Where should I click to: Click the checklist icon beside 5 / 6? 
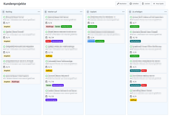click(89, 23)
